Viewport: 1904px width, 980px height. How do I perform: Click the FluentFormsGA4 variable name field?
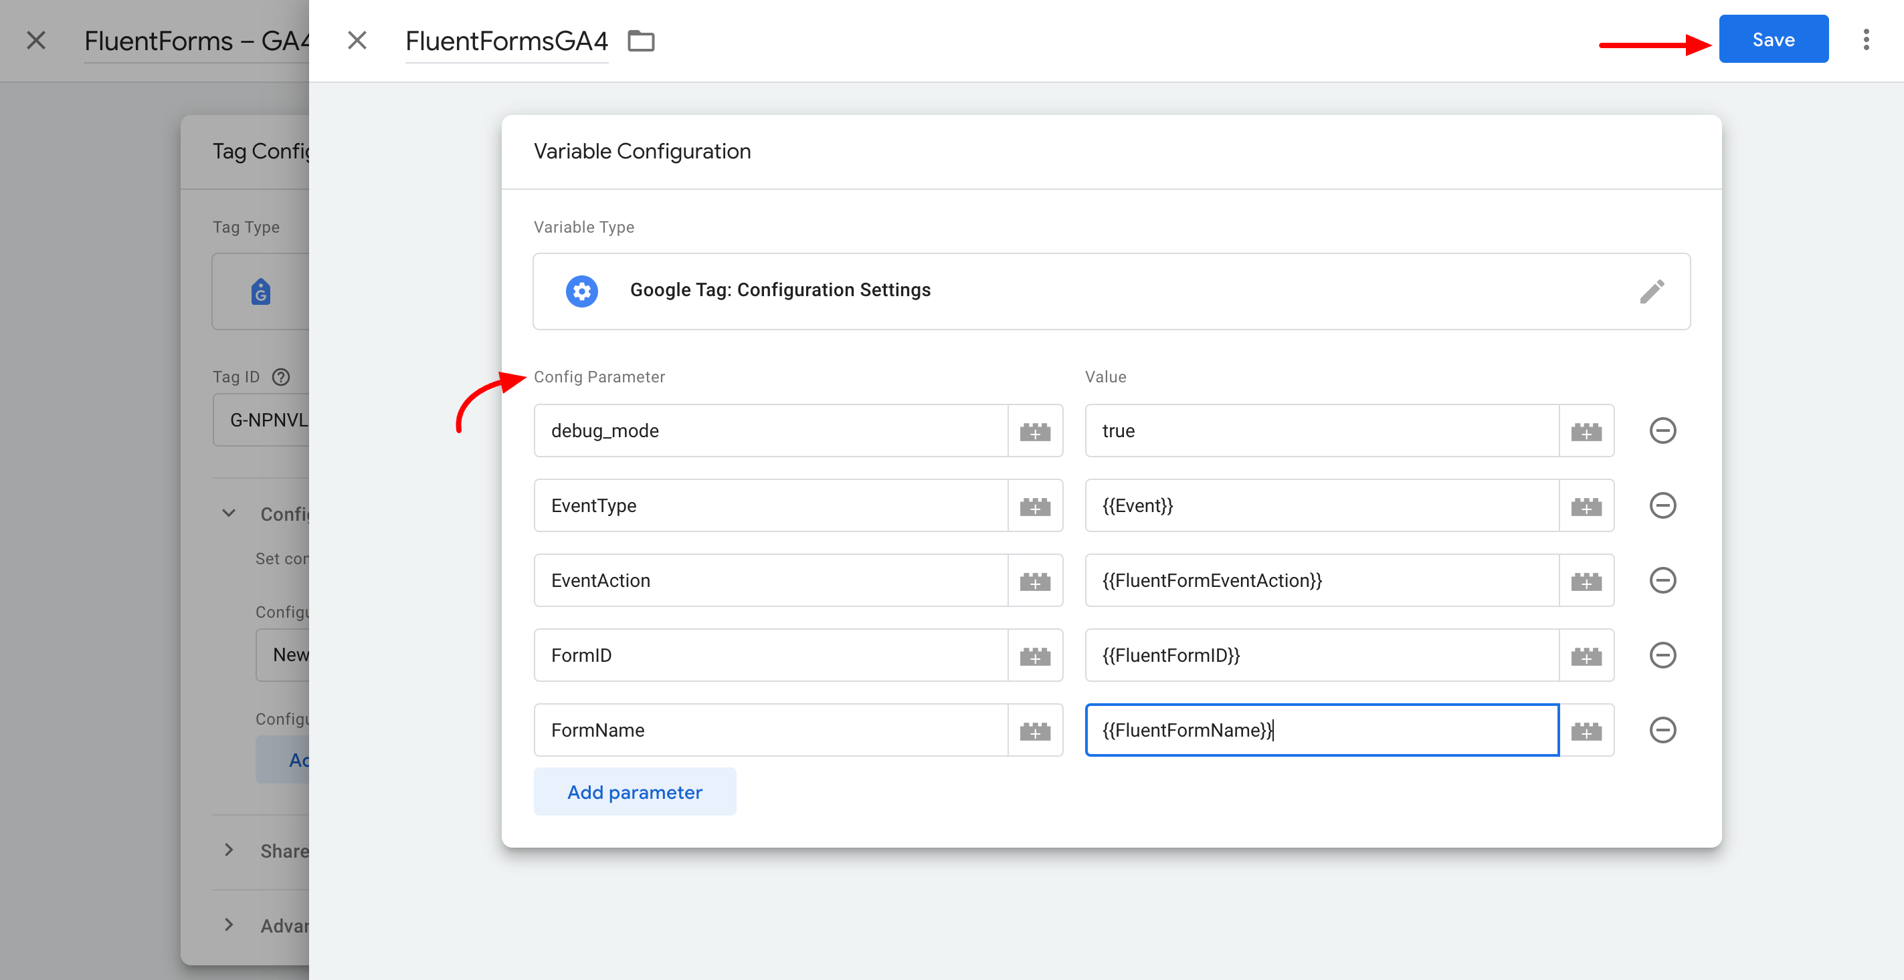click(506, 41)
